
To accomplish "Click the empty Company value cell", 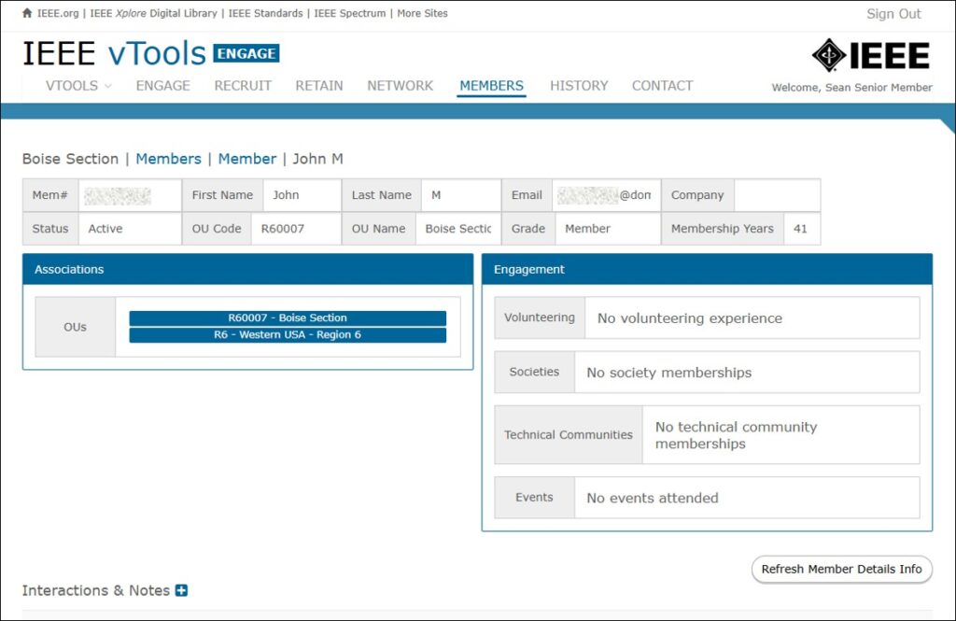I will tap(778, 195).
